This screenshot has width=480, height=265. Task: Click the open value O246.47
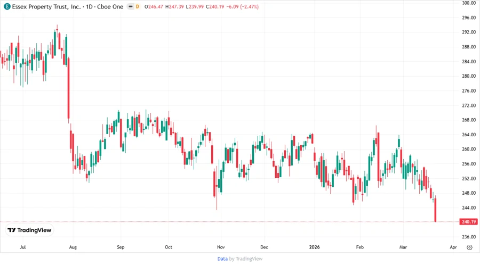click(154, 6)
